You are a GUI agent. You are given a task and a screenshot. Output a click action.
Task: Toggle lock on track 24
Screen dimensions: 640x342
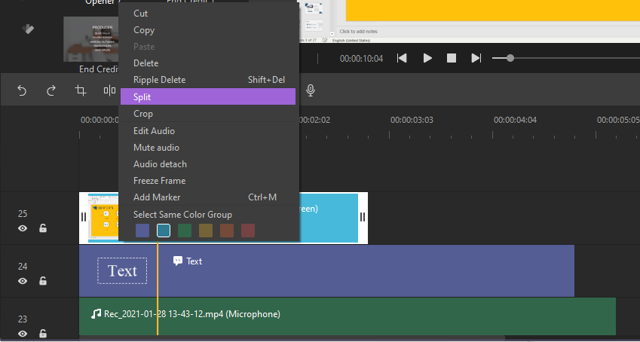tap(42, 281)
